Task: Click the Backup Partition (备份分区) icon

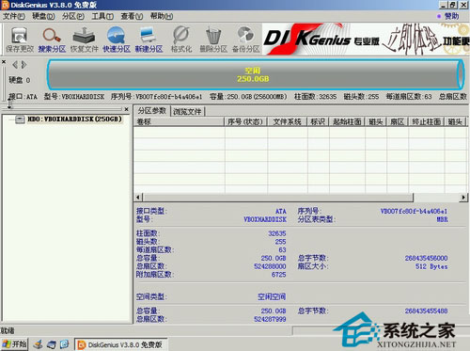Action: click(246, 39)
